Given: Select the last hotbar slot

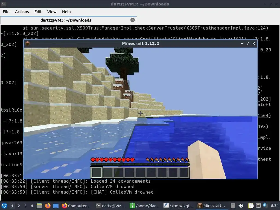Looking at the screenshot, I should (184, 173).
